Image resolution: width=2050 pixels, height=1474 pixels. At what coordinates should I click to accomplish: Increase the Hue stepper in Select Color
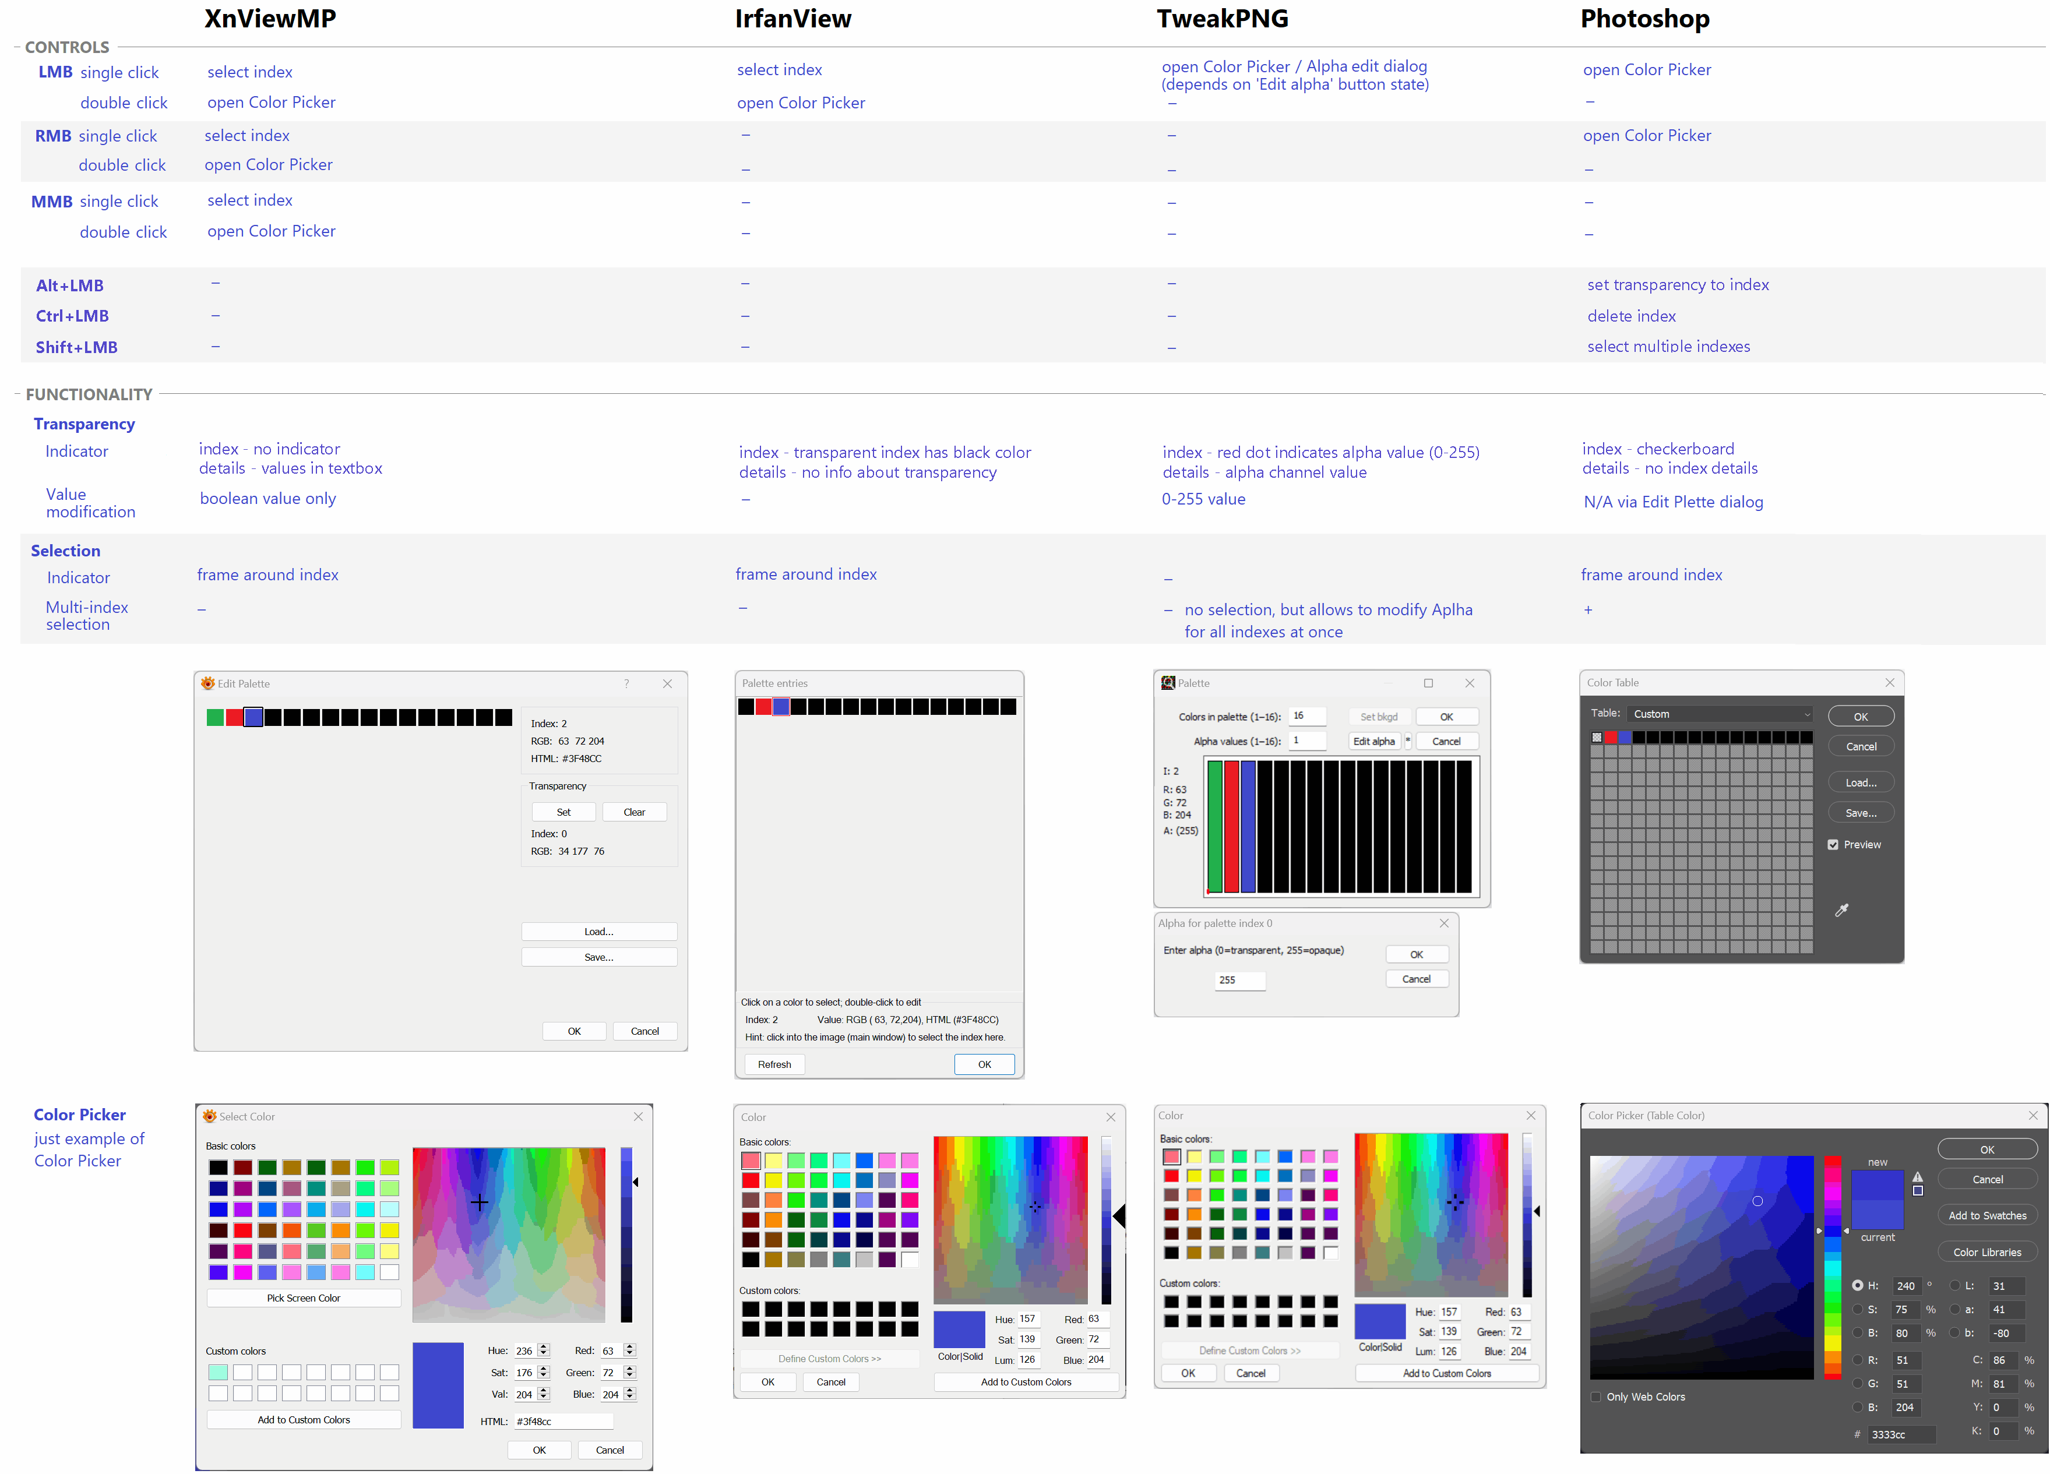(x=544, y=1346)
